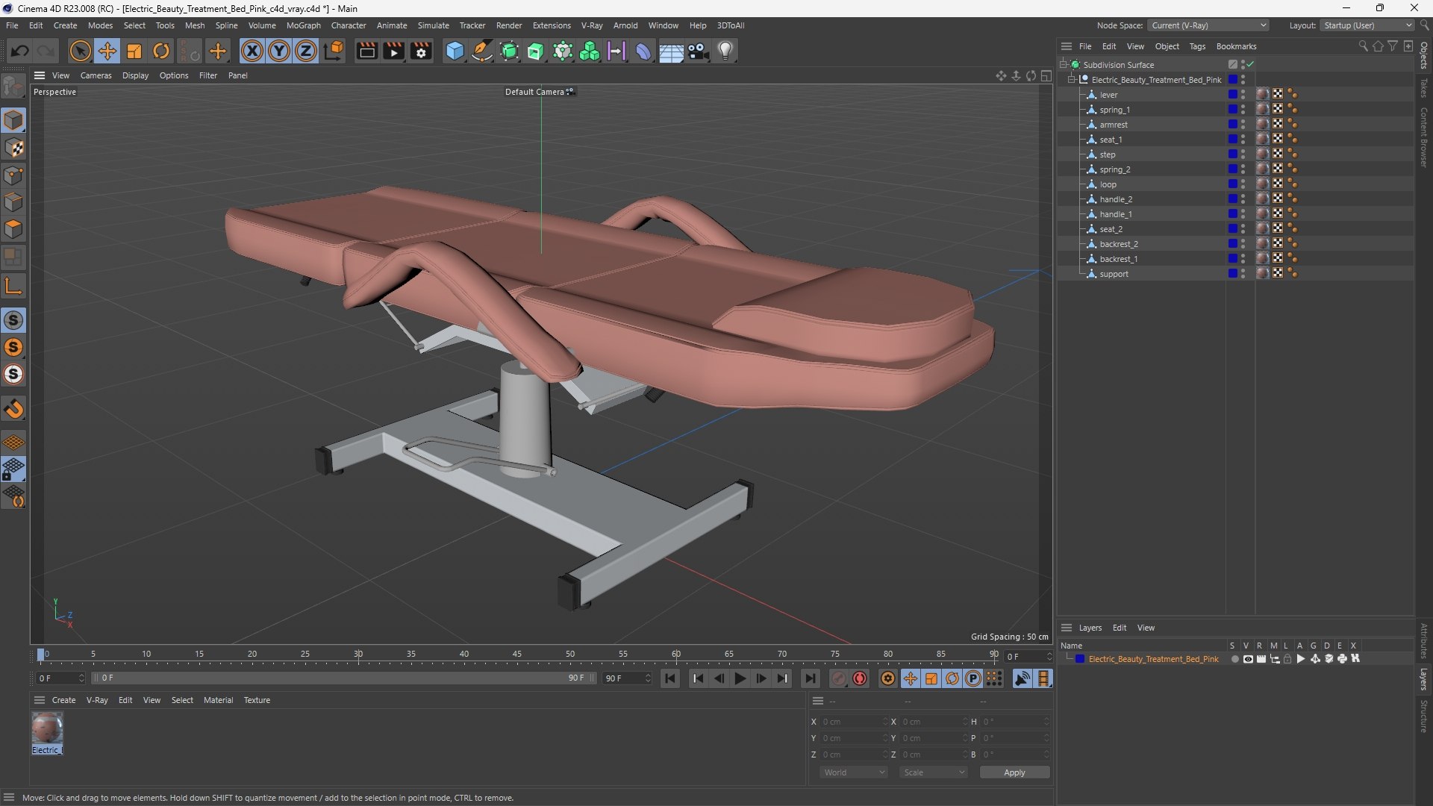Toggle Autokeying record button

[x=860, y=678]
